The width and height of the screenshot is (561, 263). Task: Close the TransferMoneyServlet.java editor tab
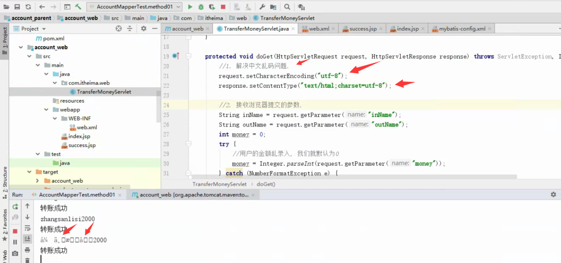point(293,29)
